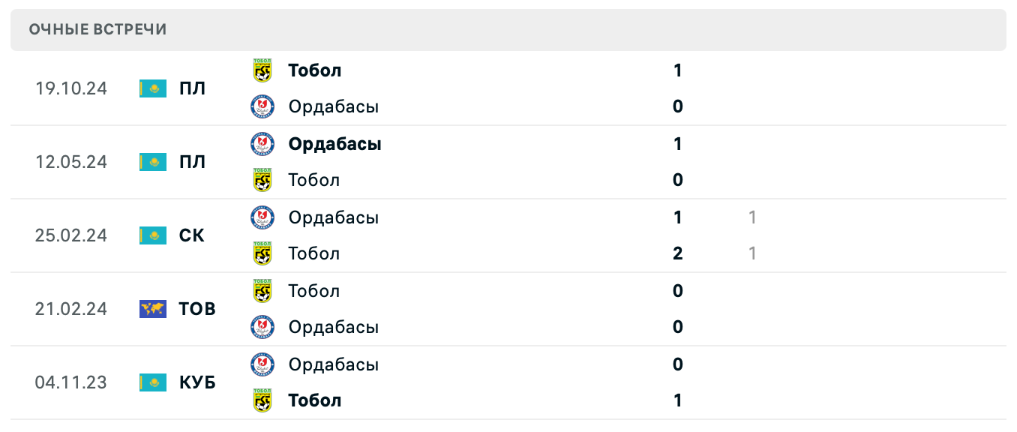Open the Kazakhstan flag icon near СК competition
This screenshot has height=432, width=1017.
click(153, 235)
